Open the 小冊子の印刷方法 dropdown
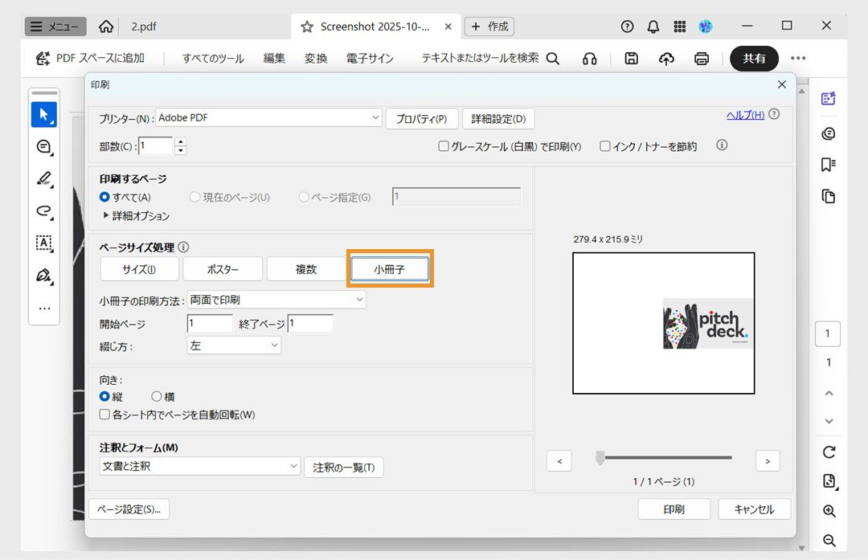Image resolution: width=868 pixels, height=560 pixels. coord(276,299)
